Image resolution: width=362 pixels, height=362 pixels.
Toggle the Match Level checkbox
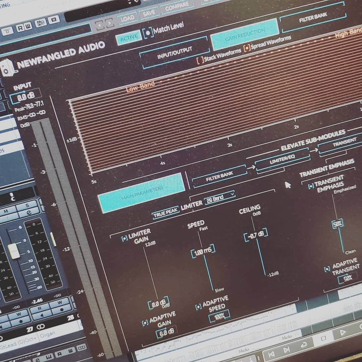[x=148, y=33]
